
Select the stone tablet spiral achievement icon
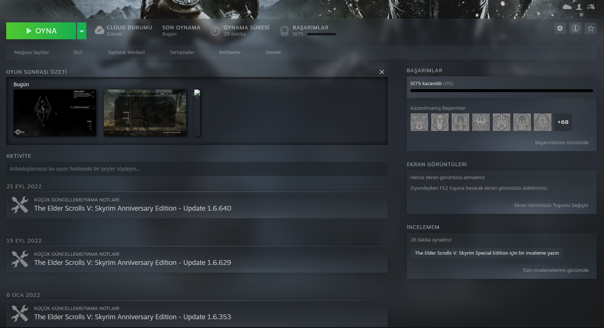tap(440, 122)
